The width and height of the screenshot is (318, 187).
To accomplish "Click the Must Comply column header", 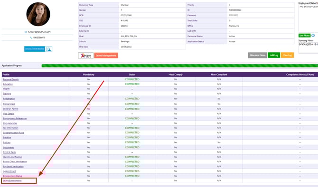I will point(176,75).
